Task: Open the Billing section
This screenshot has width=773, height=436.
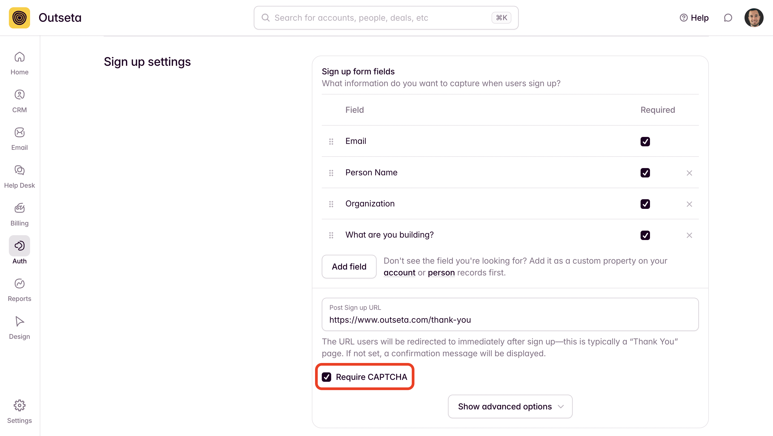Action: [x=20, y=214]
